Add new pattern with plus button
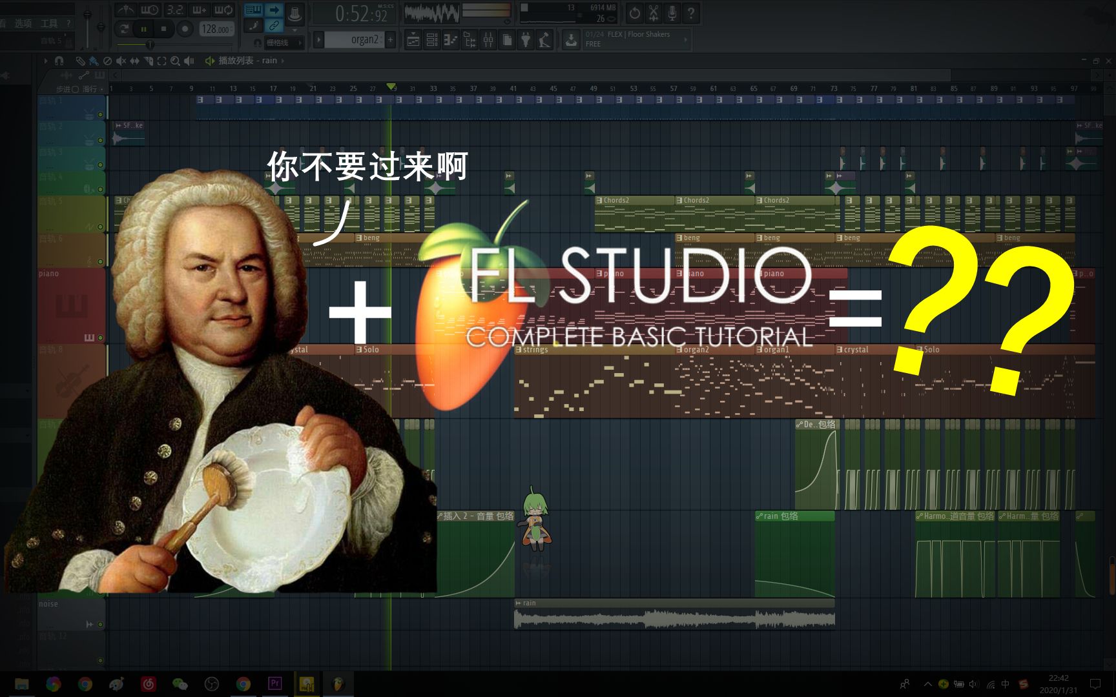Viewport: 1116px width, 697px height. 390,40
